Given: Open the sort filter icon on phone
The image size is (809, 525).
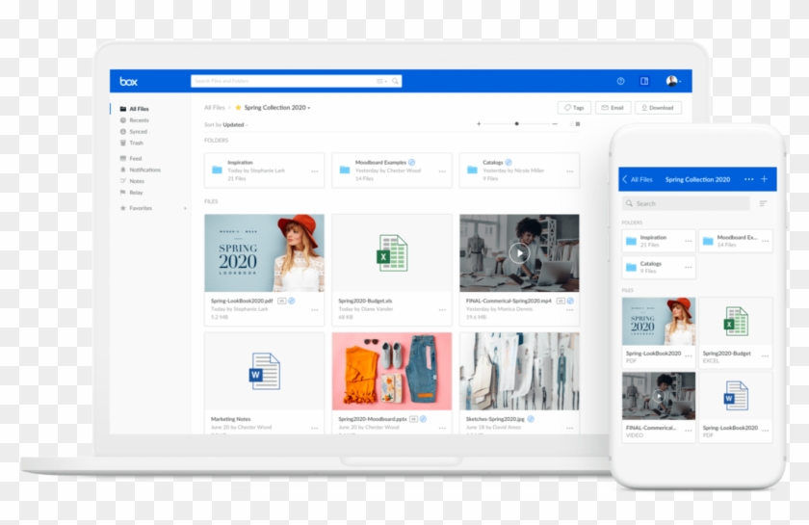Looking at the screenshot, I should tap(763, 203).
